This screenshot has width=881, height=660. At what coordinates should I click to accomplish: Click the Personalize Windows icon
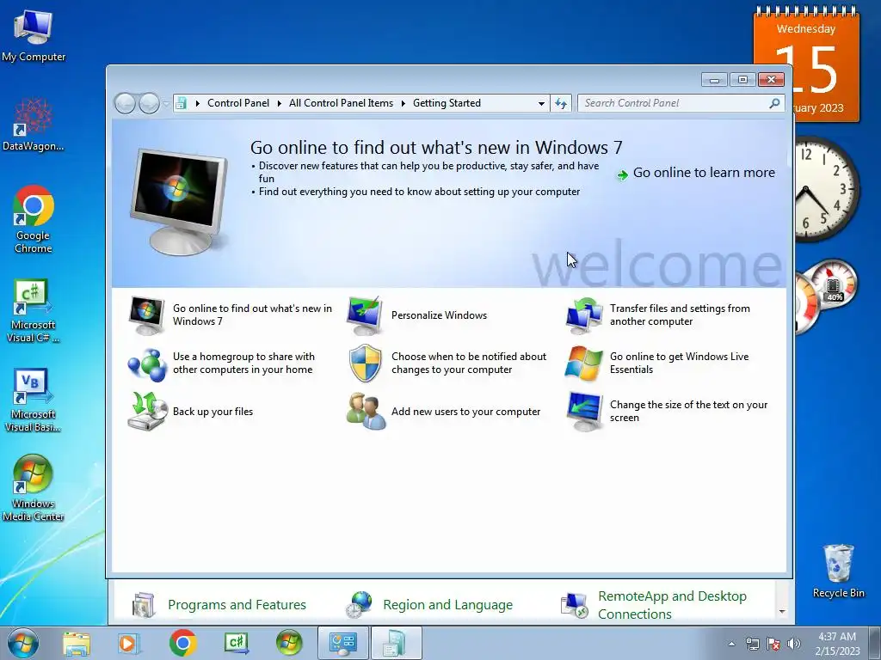365,315
